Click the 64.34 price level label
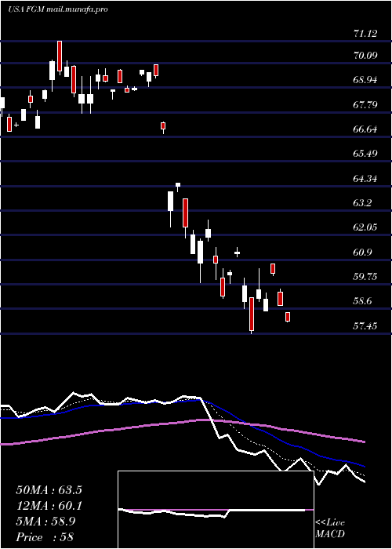This screenshot has height=549, width=392. pos(365,179)
